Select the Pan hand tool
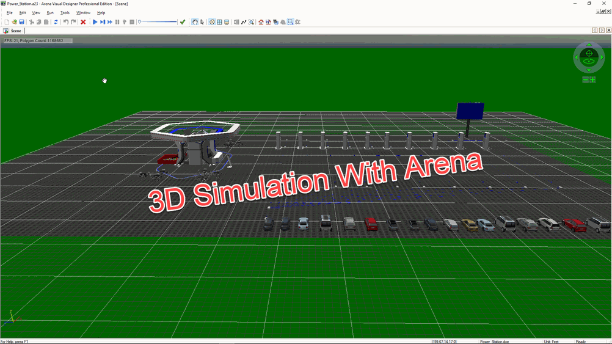Viewport: 612px width, 344px height. tap(195, 22)
